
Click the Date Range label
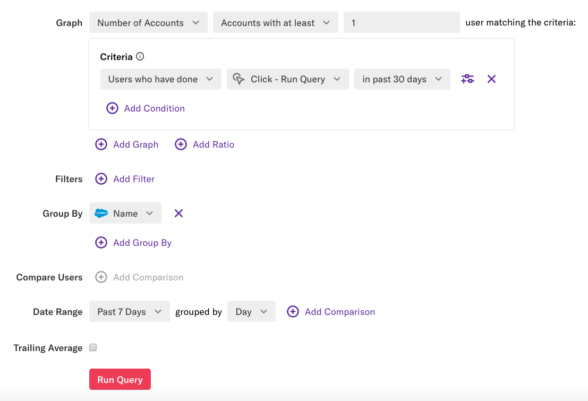click(x=58, y=312)
